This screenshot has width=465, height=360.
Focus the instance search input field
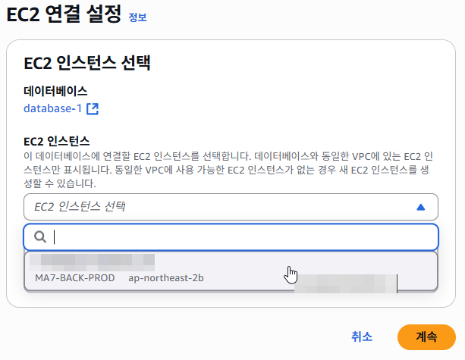pos(243,237)
